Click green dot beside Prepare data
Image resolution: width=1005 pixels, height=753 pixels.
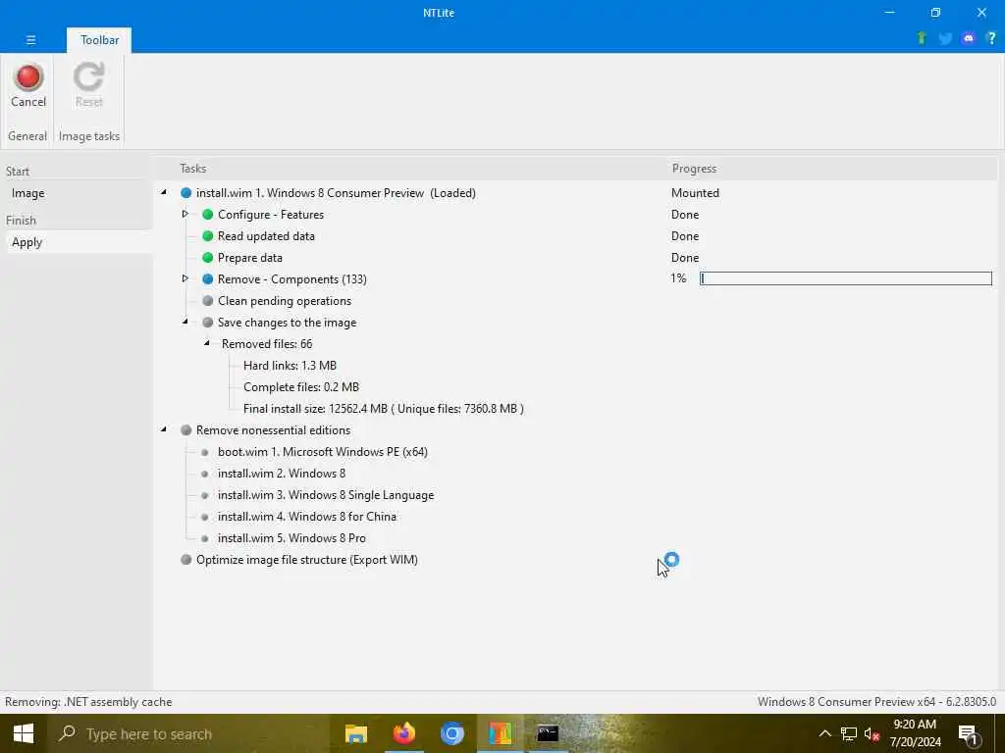coord(208,258)
